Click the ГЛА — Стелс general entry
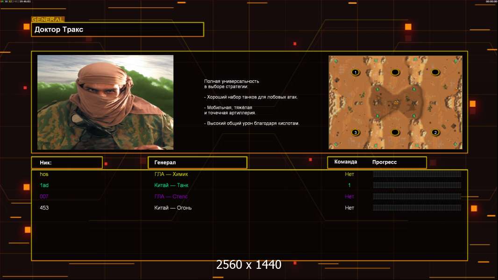The width and height of the screenshot is (498, 280). pos(171,196)
